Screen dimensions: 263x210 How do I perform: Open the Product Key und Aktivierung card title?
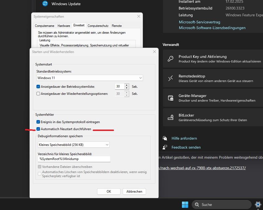[x=202, y=57]
